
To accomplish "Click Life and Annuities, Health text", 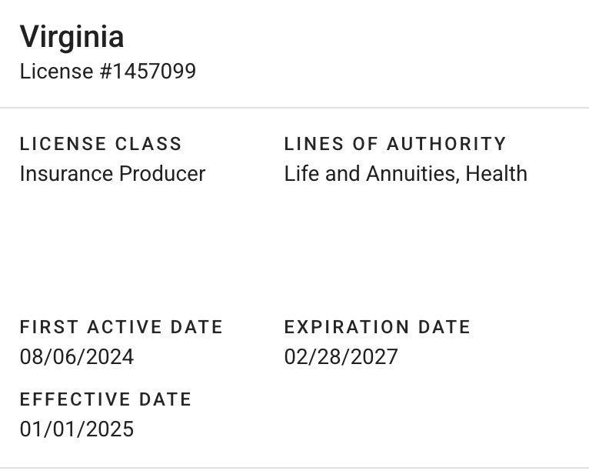I will 405,173.
